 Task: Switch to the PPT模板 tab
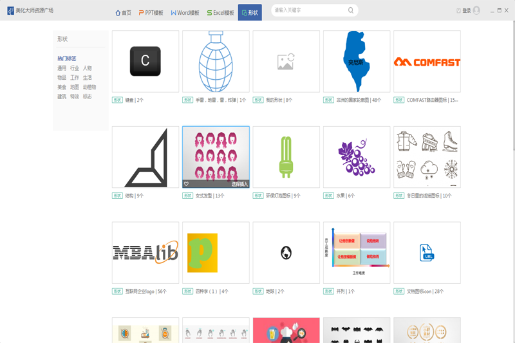tap(151, 13)
